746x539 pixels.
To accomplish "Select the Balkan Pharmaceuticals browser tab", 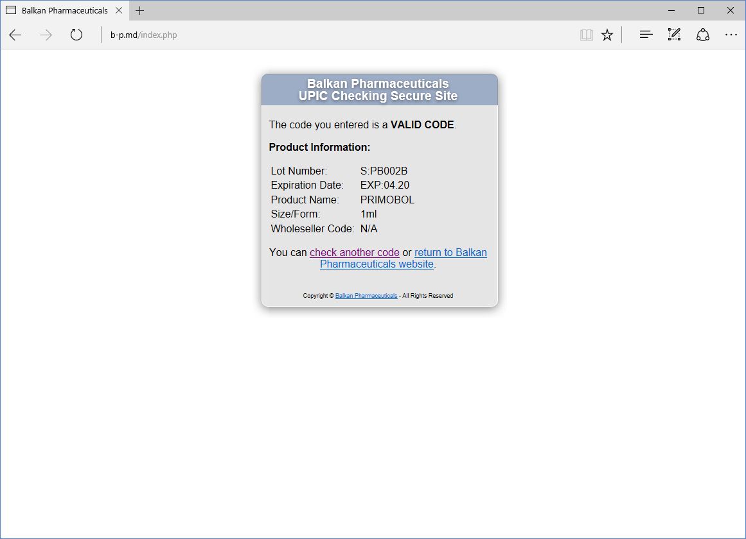I will [x=64, y=10].
